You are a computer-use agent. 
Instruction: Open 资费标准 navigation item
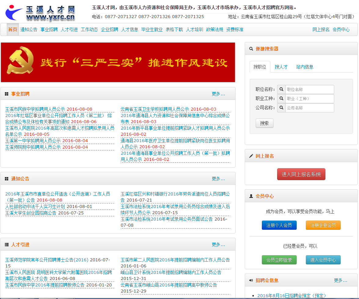pos(235,29)
